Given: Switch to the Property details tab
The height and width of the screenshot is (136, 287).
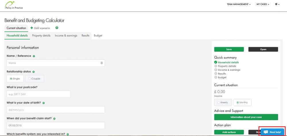Looking at the screenshot, I should point(41,36).
